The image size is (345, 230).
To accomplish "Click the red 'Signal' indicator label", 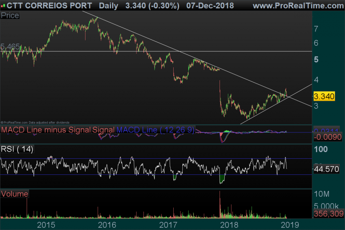I will (x=103, y=130).
